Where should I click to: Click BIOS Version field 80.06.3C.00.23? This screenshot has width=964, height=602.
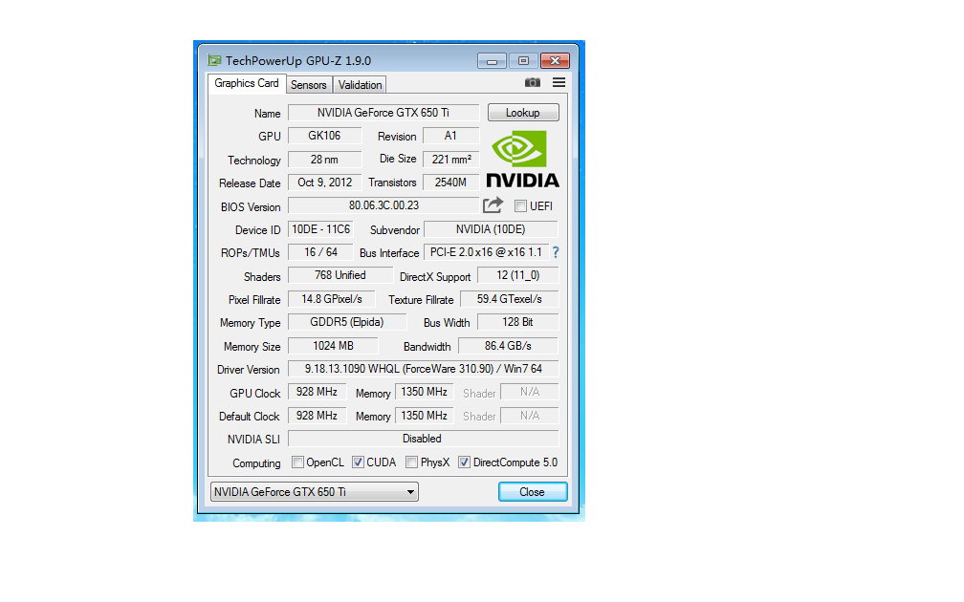tap(383, 205)
